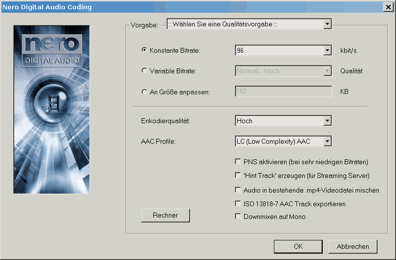Screen dimensions: 396x260
Task: Toggle the 'Hint Track' erzeugen checkbox
Action: pos(238,175)
